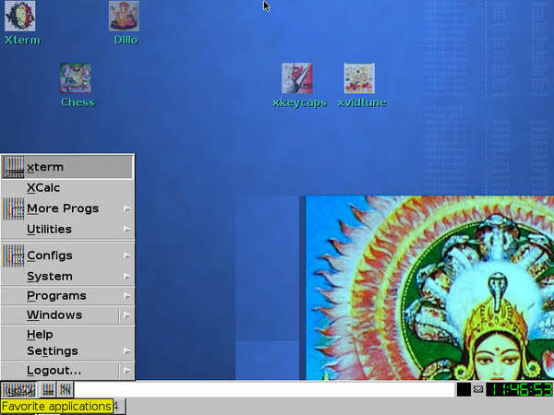Launch the xkeycaps desktop icon
The image size is (554, 415).
coord(296,78)
